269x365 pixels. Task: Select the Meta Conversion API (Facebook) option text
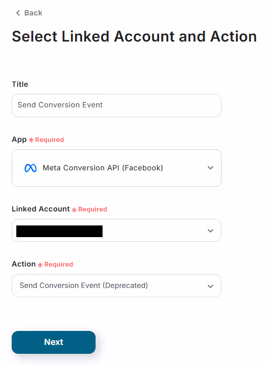(103, 168)
